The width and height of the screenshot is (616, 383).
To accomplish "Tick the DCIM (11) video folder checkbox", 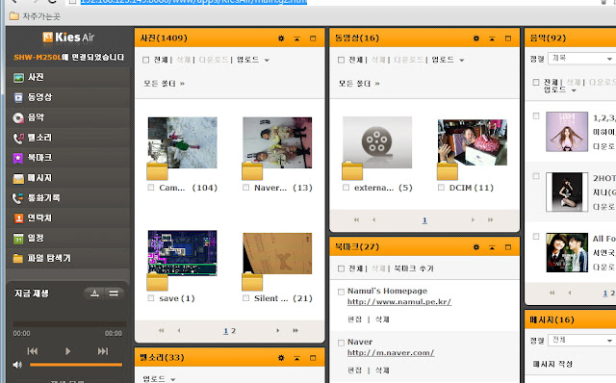I will 441,188.
